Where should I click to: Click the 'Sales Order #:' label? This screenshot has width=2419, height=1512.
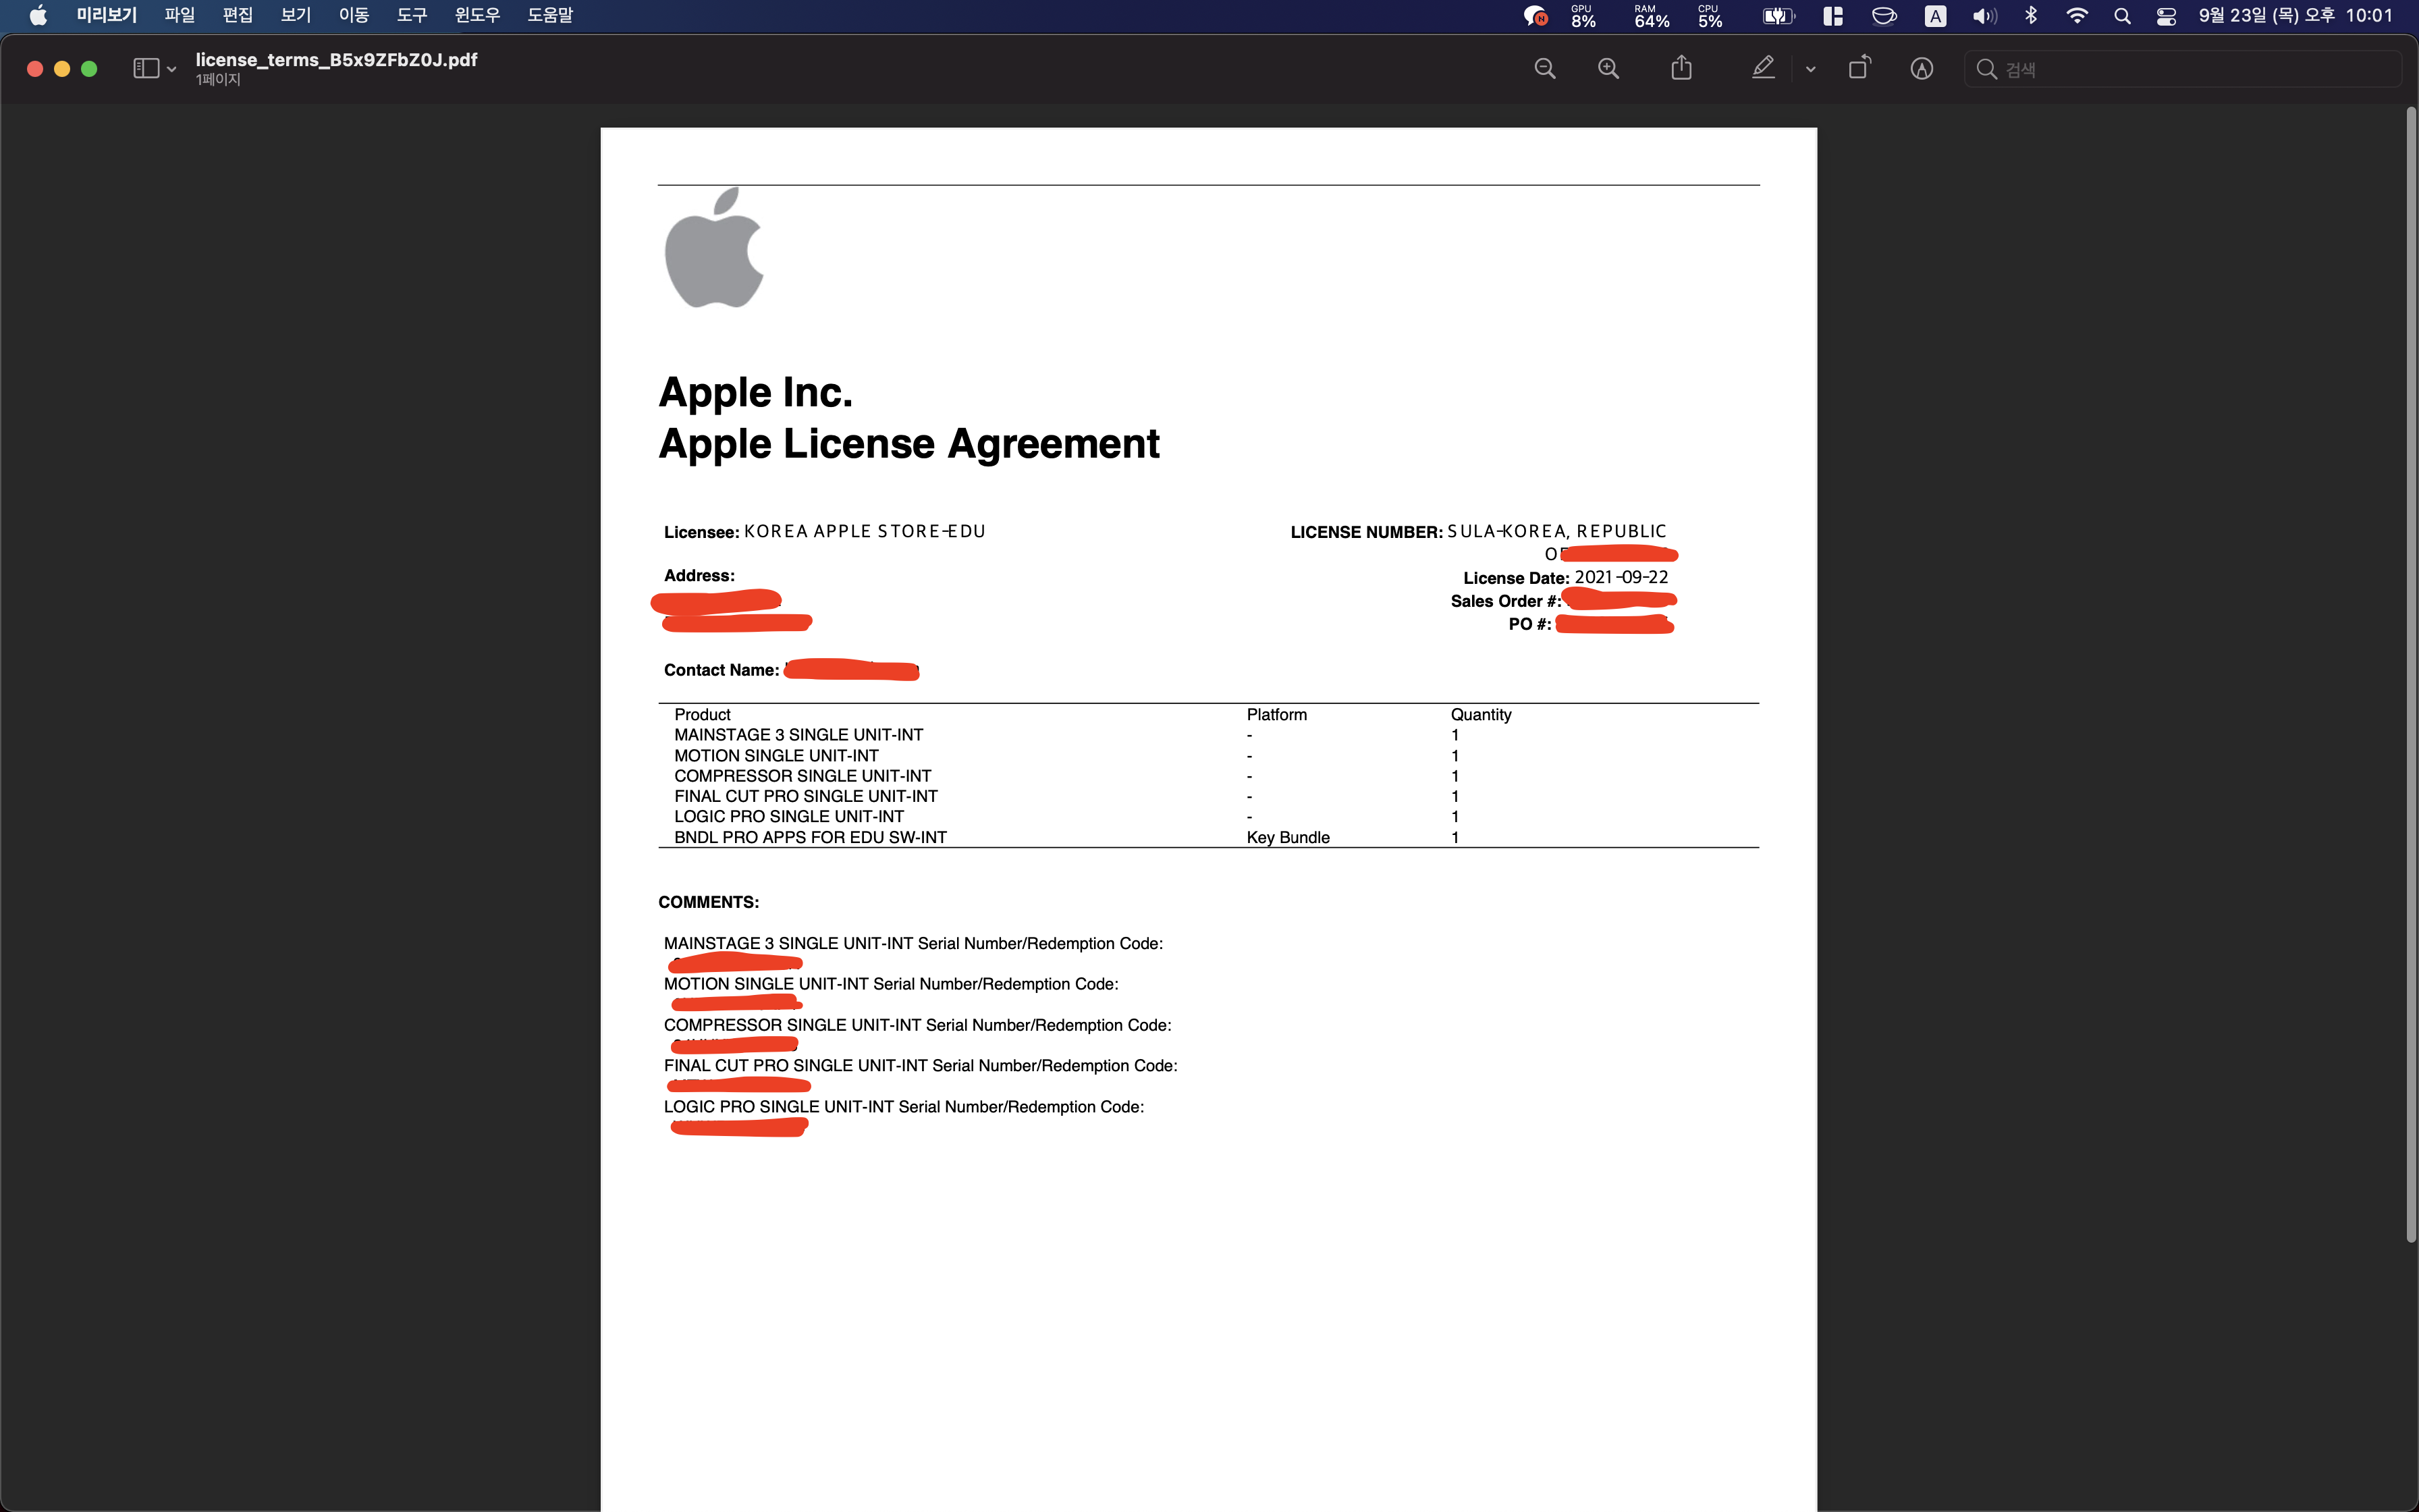tap(1505, 601)
